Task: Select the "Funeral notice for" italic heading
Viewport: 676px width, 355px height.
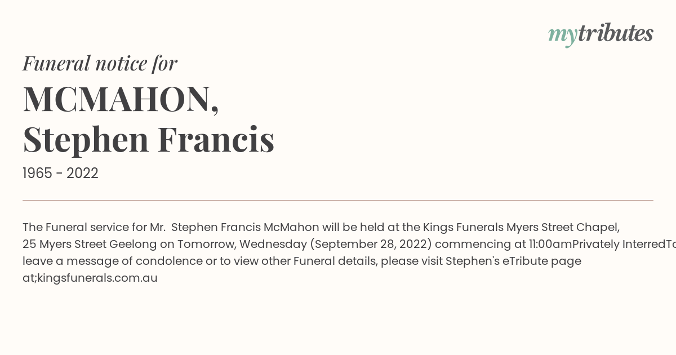Action: point(100,63)
